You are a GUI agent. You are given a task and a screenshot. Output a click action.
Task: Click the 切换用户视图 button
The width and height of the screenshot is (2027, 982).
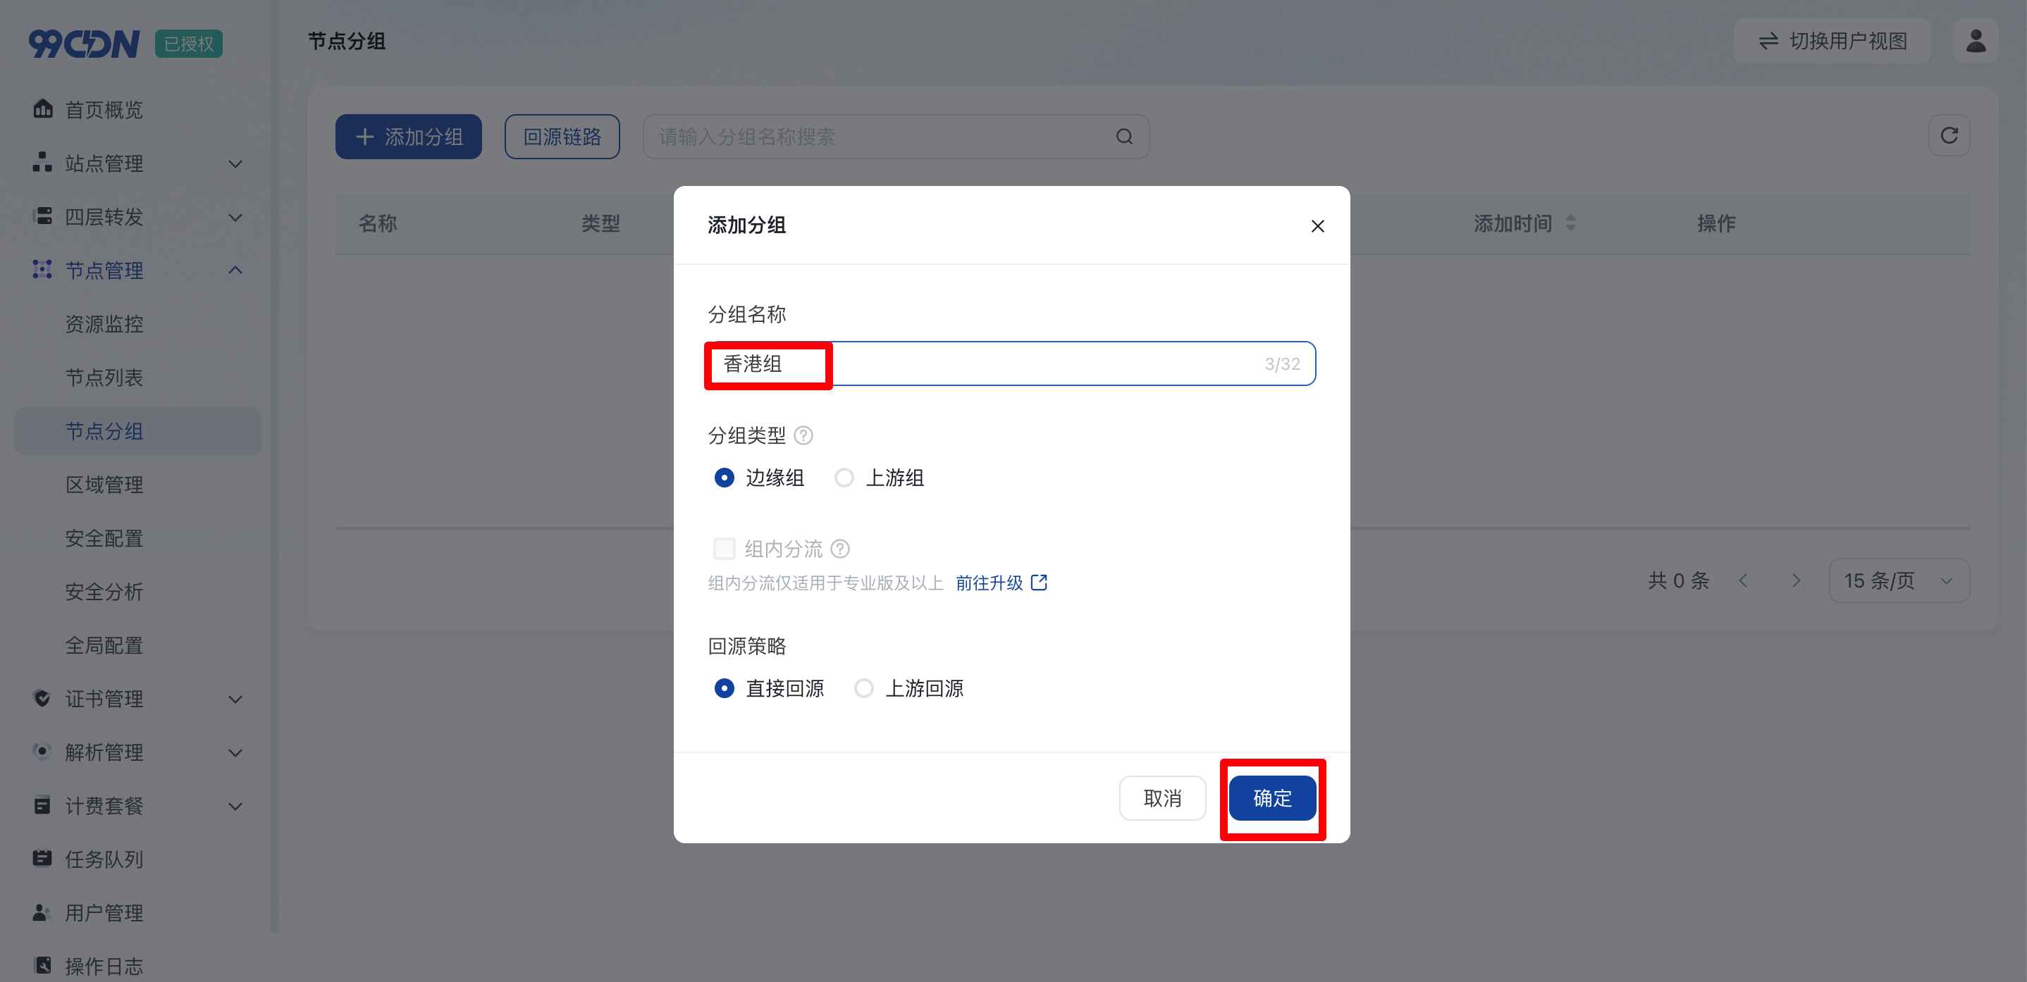point(1831,41)
